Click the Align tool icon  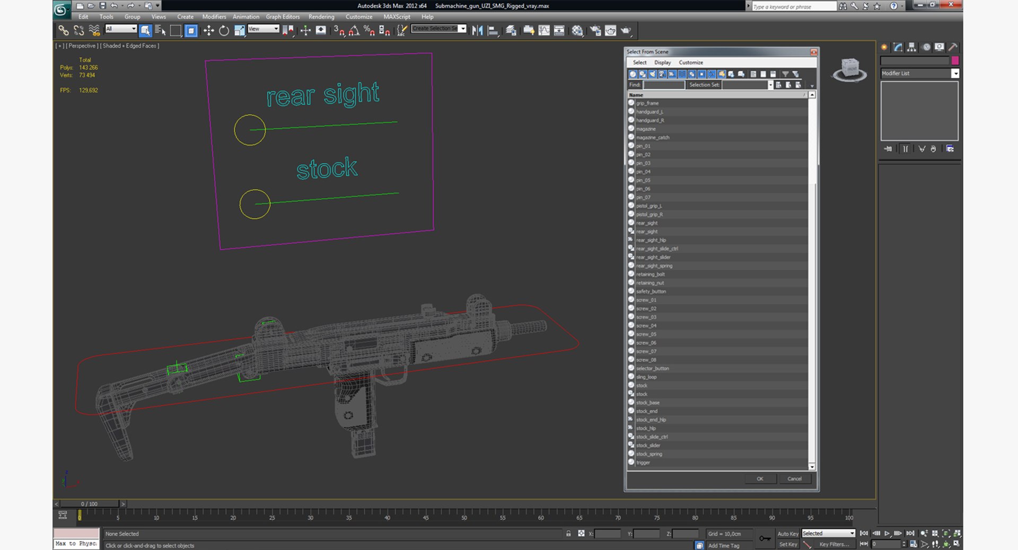coord(493,31)
